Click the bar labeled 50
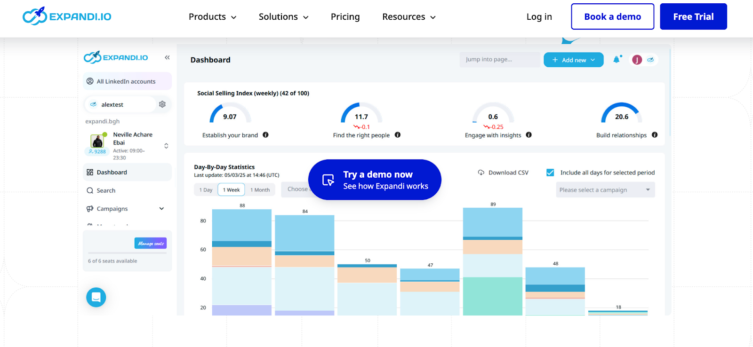Screen dimensions: 753x347 [367, 290]
